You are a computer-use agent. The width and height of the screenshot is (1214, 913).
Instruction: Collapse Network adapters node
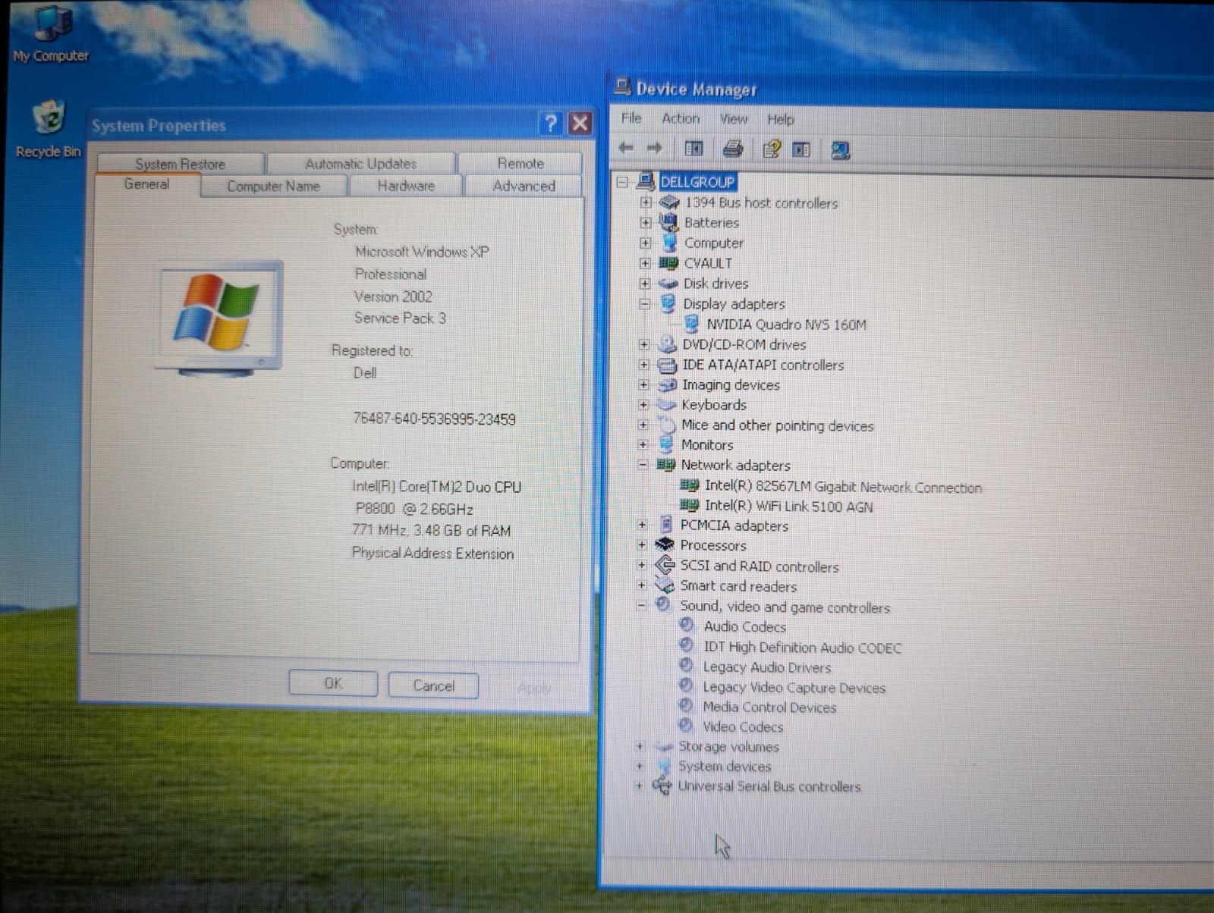(x=642, y=465)
